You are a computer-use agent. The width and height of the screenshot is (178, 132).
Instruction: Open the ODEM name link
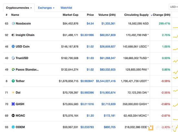[x=20, y=127]
